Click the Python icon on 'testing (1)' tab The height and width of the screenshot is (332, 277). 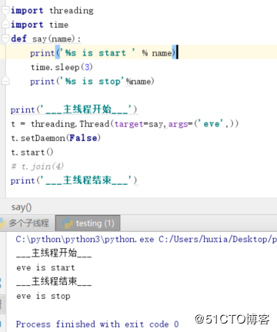pyautogui.click(x=68, y=223)
